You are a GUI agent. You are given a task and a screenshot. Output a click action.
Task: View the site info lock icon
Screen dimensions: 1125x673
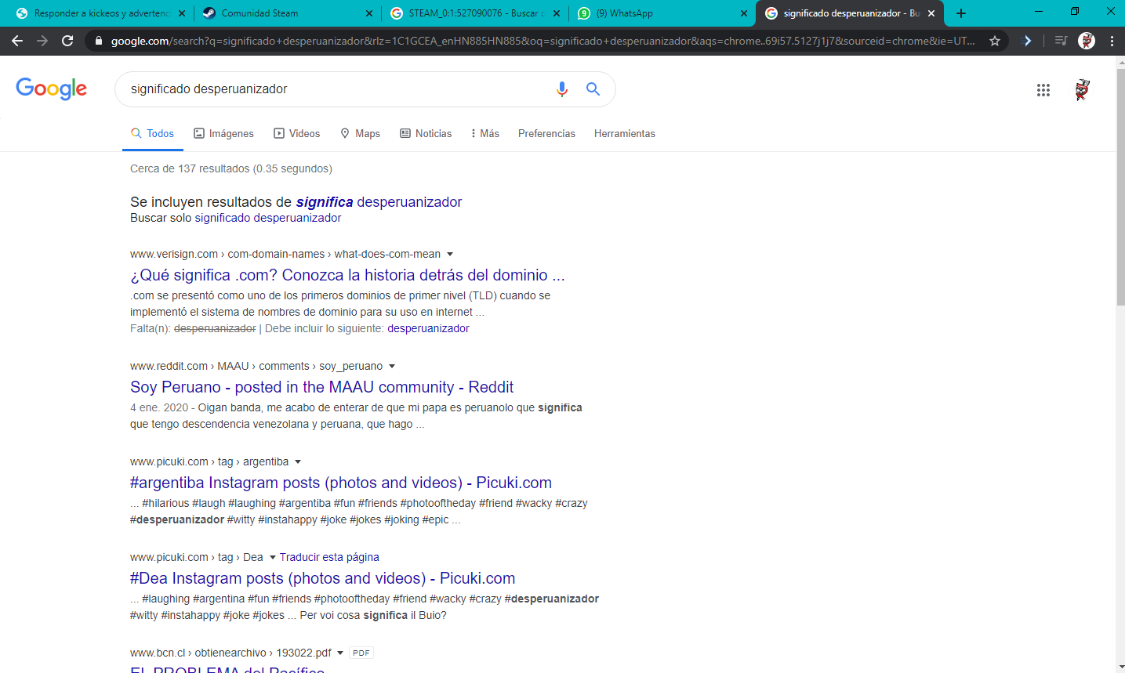point(97,41)
